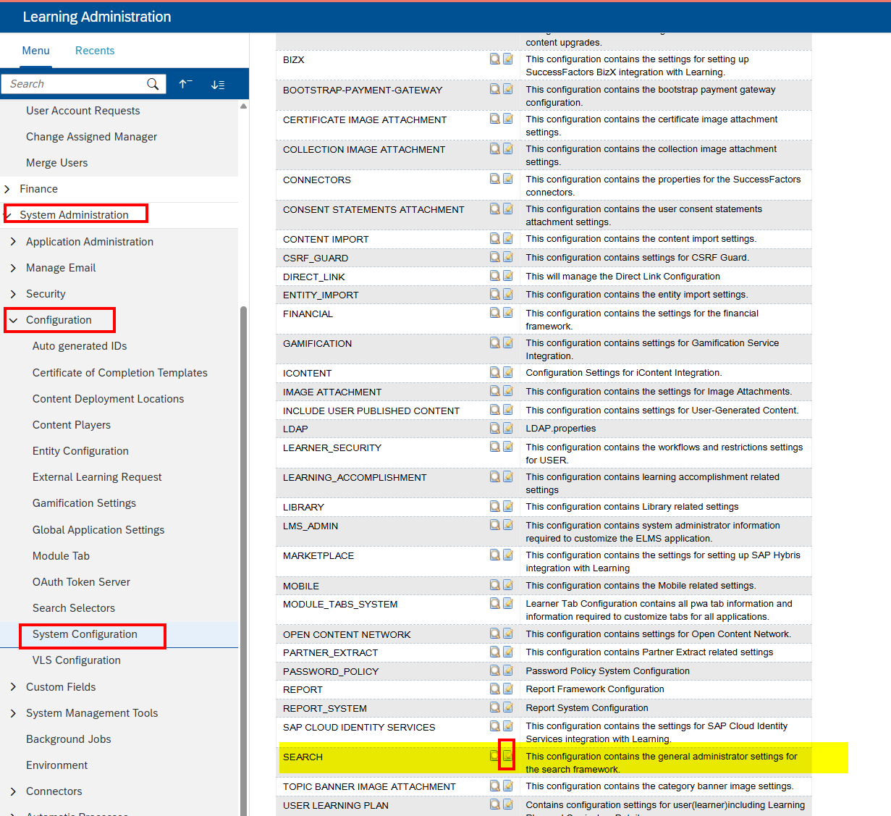The width and height of the screenshot is (891, 816).
Task: Open System Configuration in the sidebar
Action: pyautogui.click(x=85, y=634)
